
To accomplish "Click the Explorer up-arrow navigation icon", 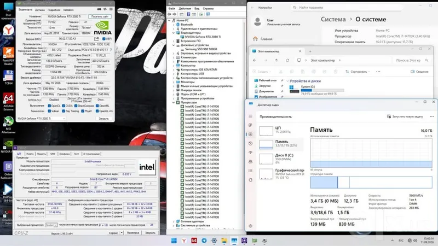I will pyautogui.click(x=276, y=60).
